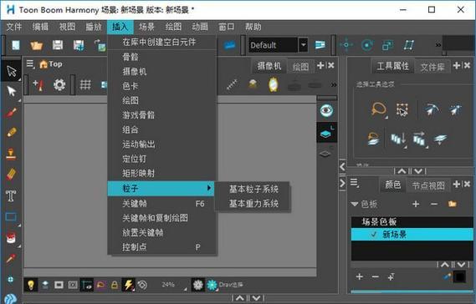Screen dimensions: 476x304
Task: Open the color panel menu icon
Action: [354, 183]
